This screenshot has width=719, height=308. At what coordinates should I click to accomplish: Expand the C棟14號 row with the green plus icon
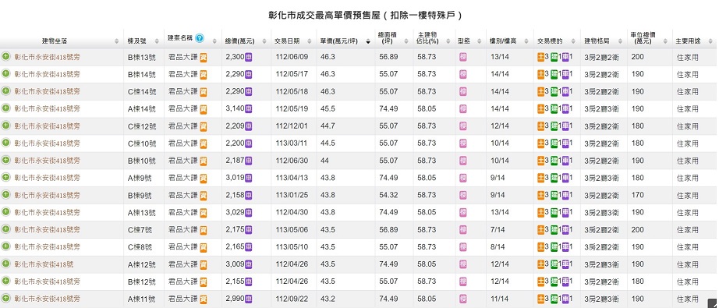tap(5, 90)
